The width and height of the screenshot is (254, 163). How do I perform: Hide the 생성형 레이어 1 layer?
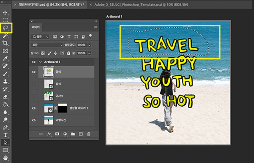tap(34, 108)
